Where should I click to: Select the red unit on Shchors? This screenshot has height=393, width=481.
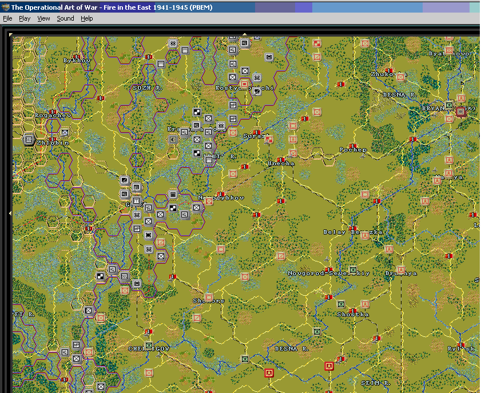209,297
